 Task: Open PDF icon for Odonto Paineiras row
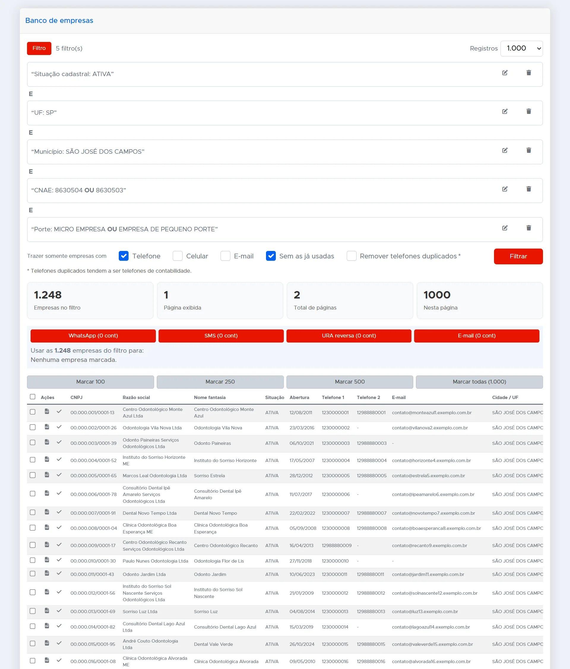coord(47,442)
